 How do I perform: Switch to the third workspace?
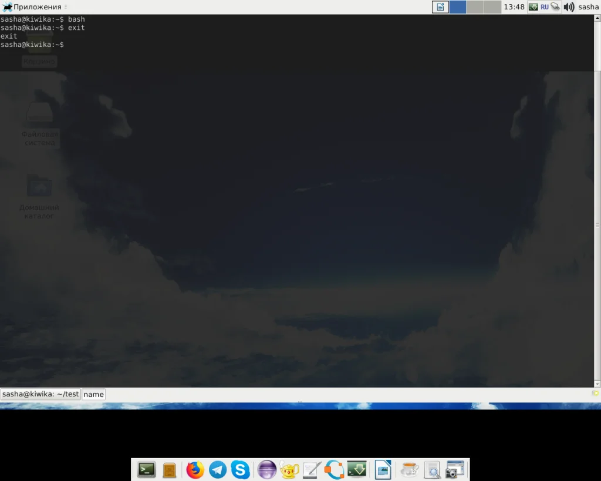475,7
